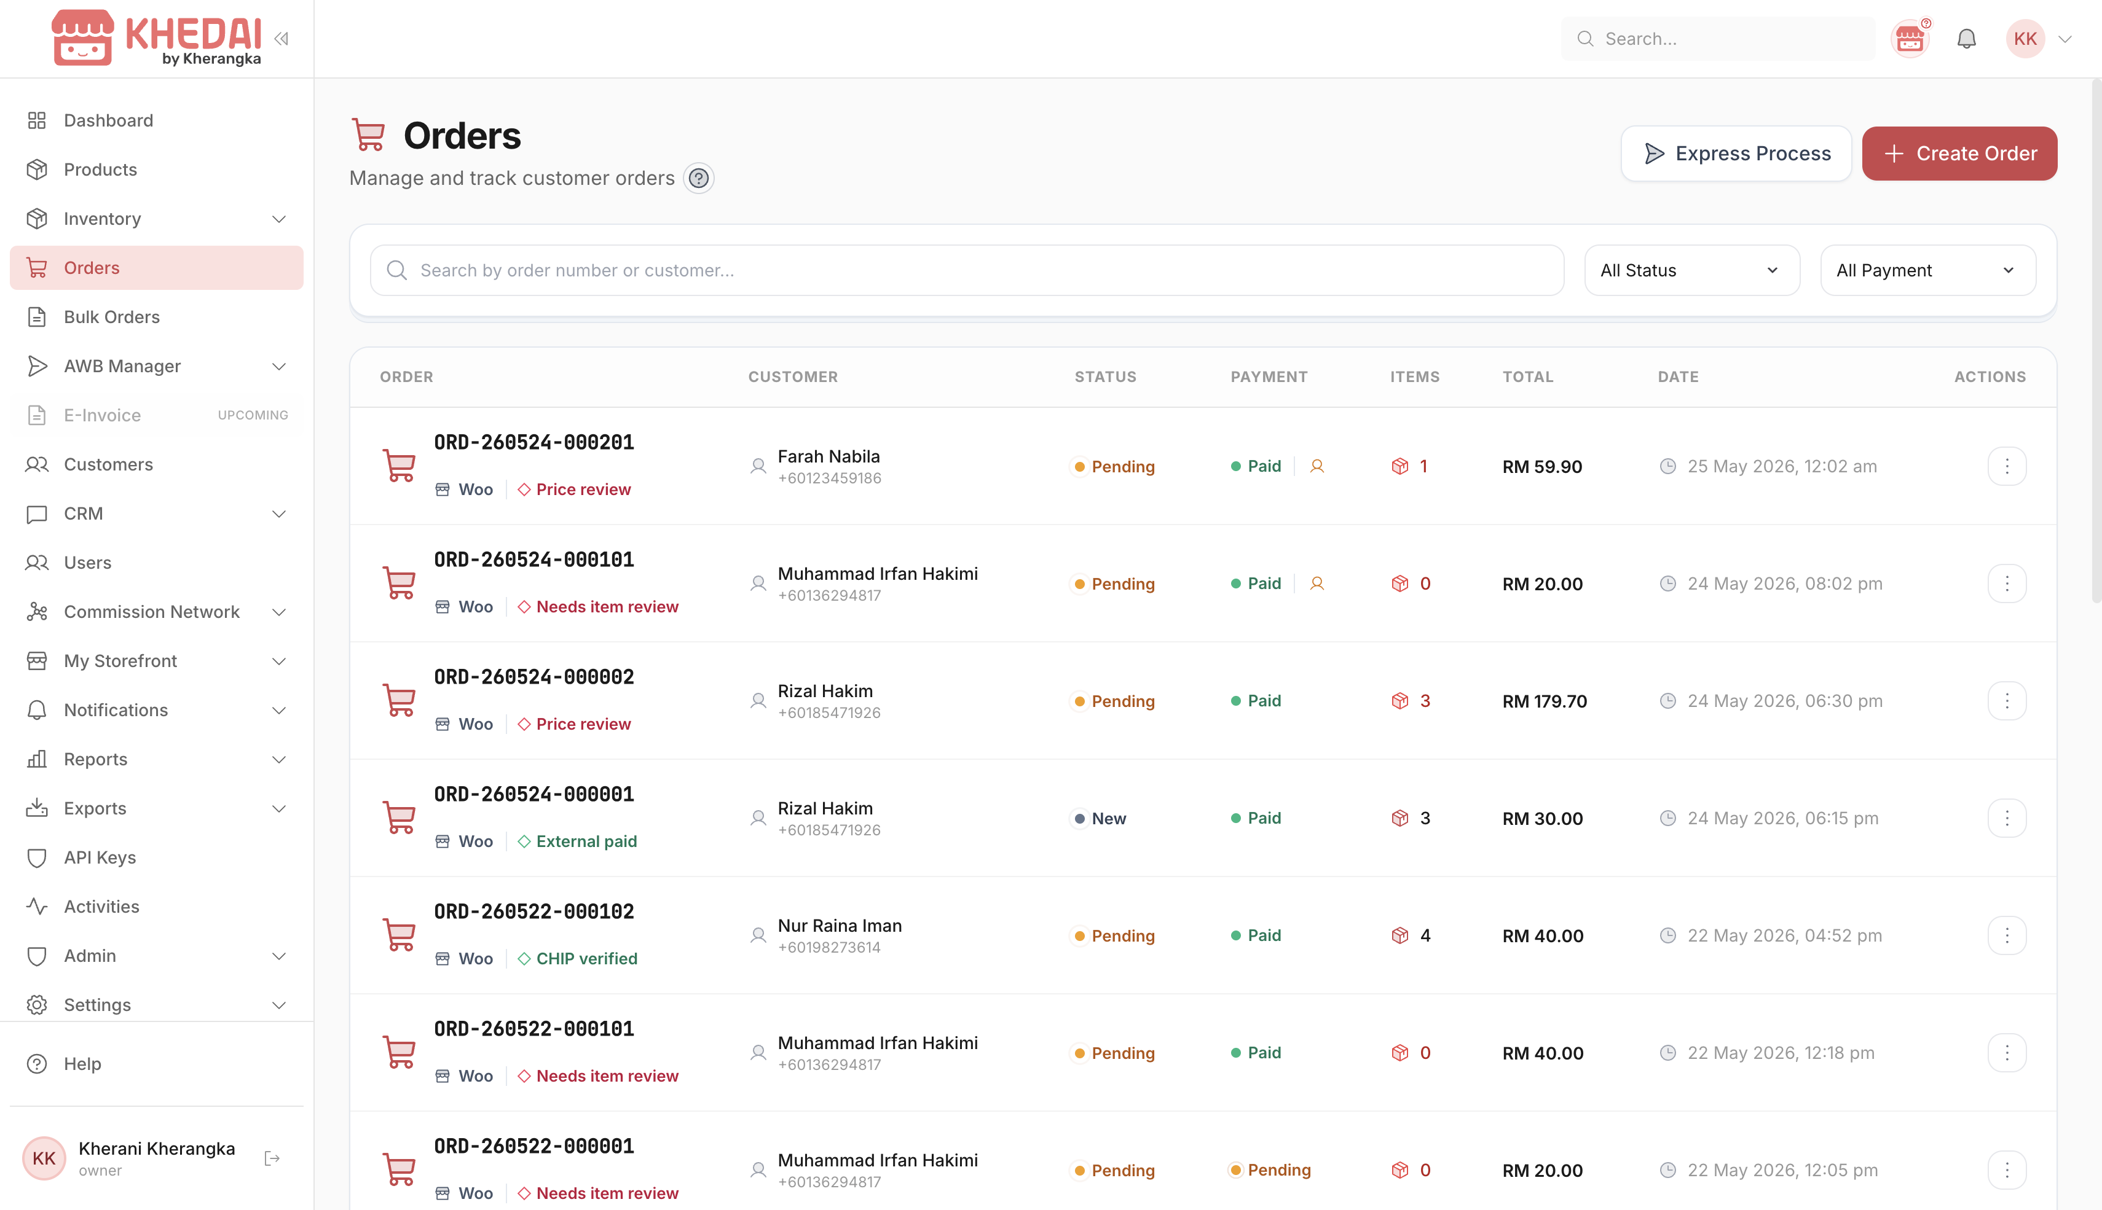Open the Users page
The image size is (2102, 1210).
click(156, 563)
